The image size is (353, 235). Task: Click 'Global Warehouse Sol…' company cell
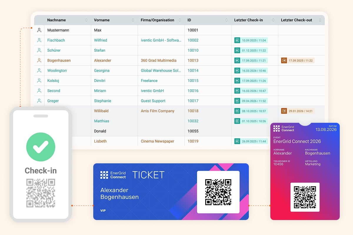tap(161, 70)
